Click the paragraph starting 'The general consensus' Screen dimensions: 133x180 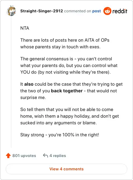pos(69,65)
